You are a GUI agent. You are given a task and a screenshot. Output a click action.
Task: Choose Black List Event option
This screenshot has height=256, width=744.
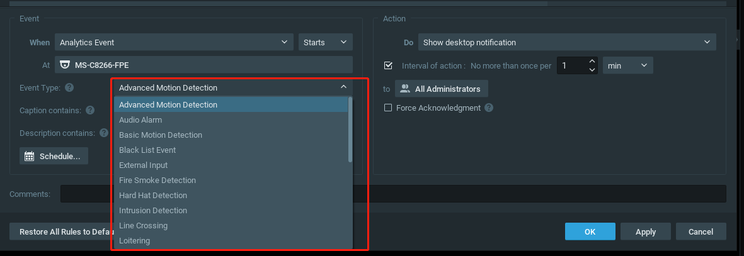(231, 150)
